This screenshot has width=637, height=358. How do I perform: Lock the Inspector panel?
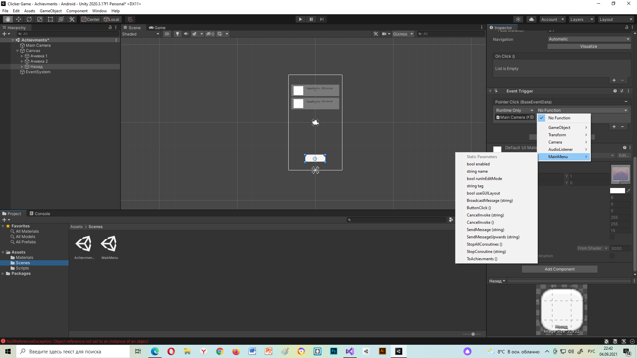pyautogui.click(x=626, y=28)
